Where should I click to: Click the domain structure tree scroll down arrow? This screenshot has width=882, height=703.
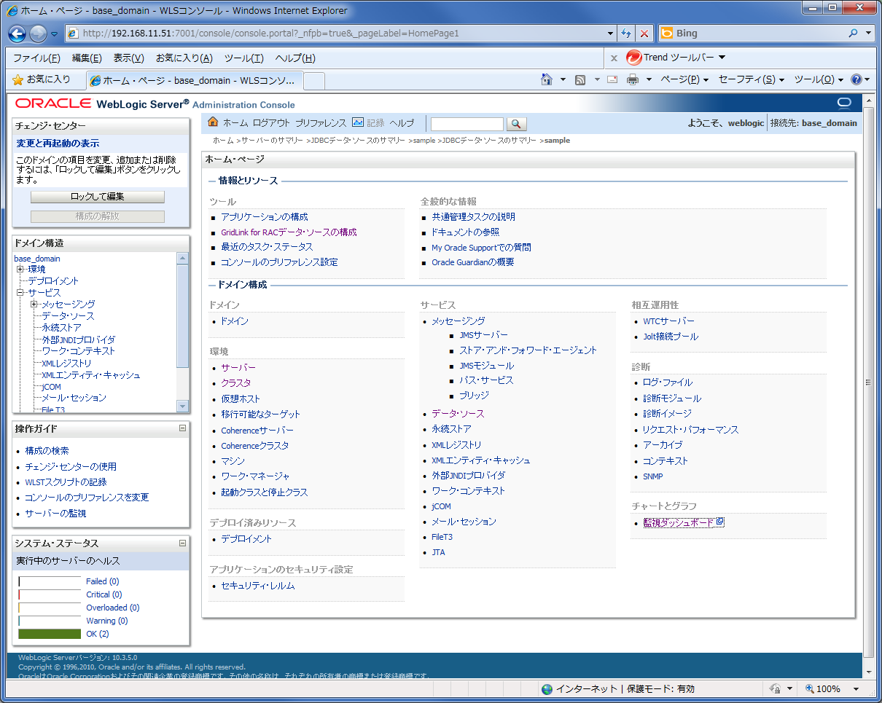(183, 406)
